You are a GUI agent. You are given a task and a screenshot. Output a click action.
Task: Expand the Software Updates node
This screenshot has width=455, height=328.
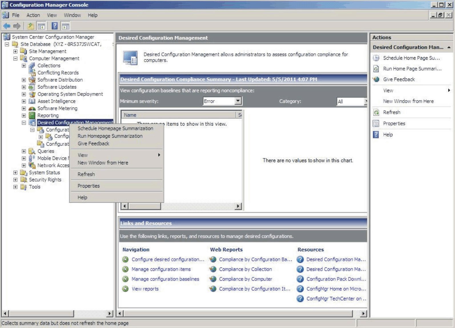pos(24,87)
